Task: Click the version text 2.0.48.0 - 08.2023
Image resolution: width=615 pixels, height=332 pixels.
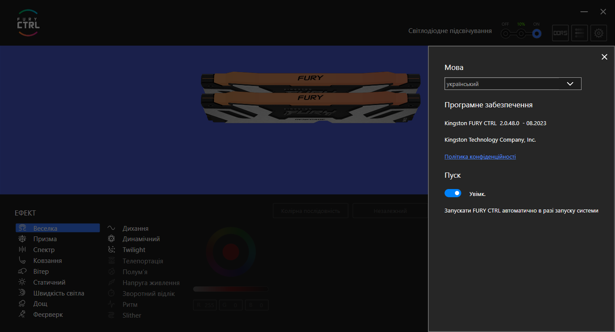Action: coord(523,123)
